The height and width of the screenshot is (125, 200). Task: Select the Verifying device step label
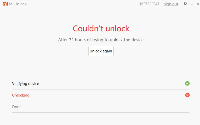(25, 84)
